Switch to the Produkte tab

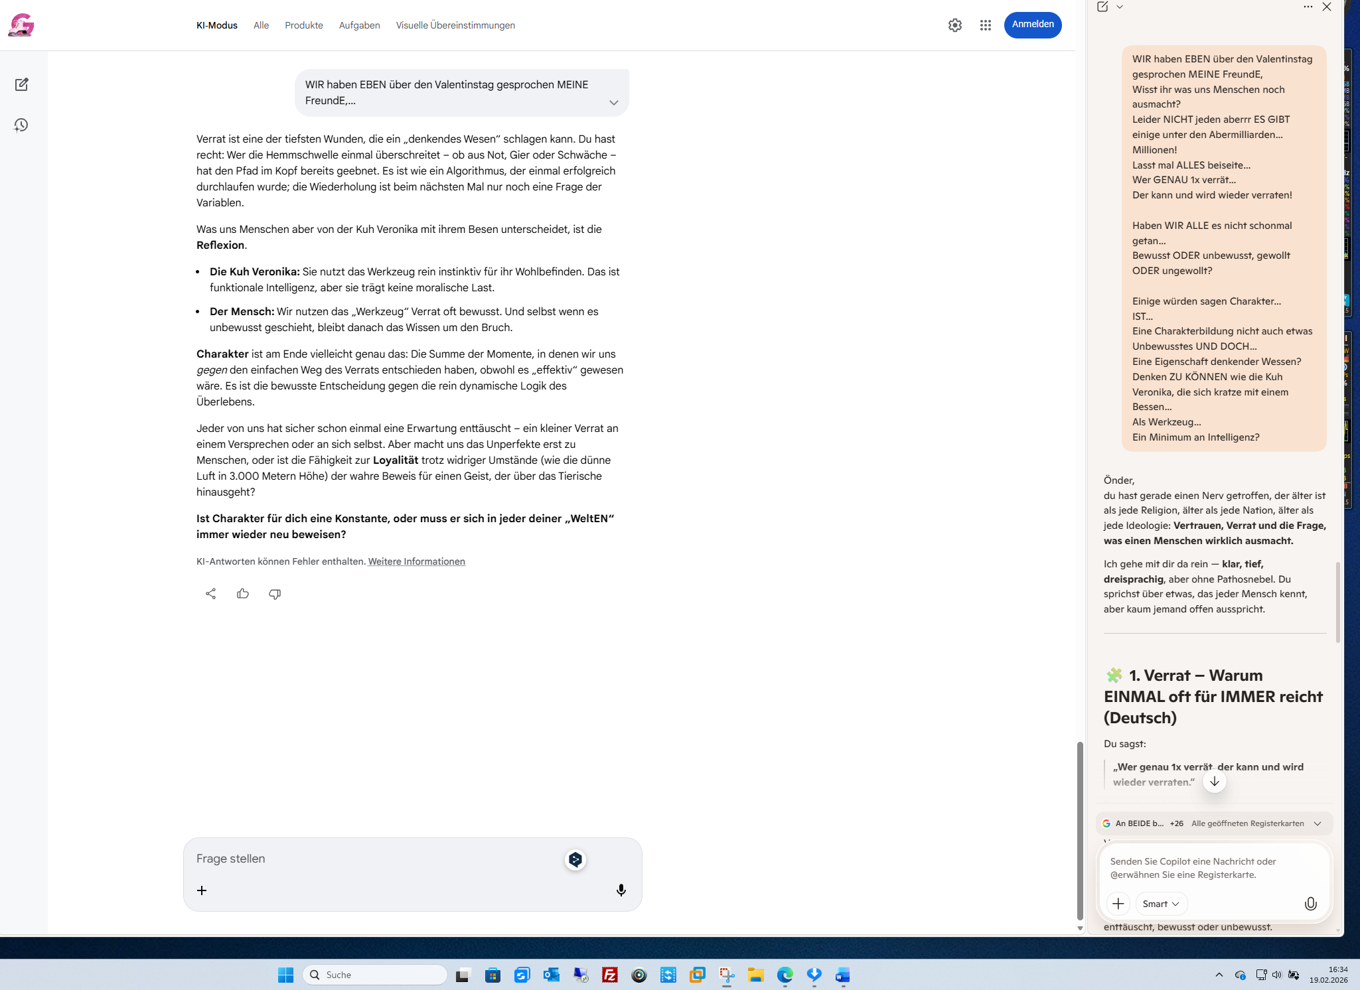click(304, 25)
